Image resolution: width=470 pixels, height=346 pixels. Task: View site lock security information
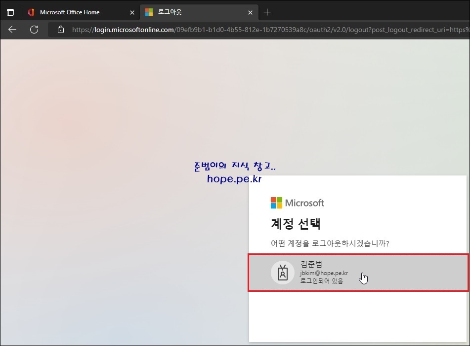61,29
